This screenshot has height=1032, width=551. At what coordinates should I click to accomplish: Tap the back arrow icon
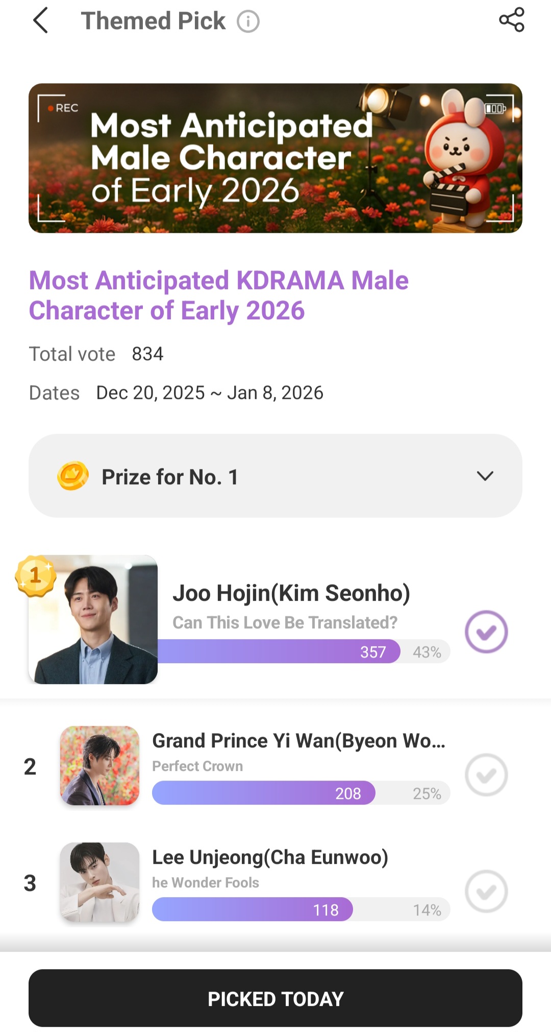click(x=41, y=21)
